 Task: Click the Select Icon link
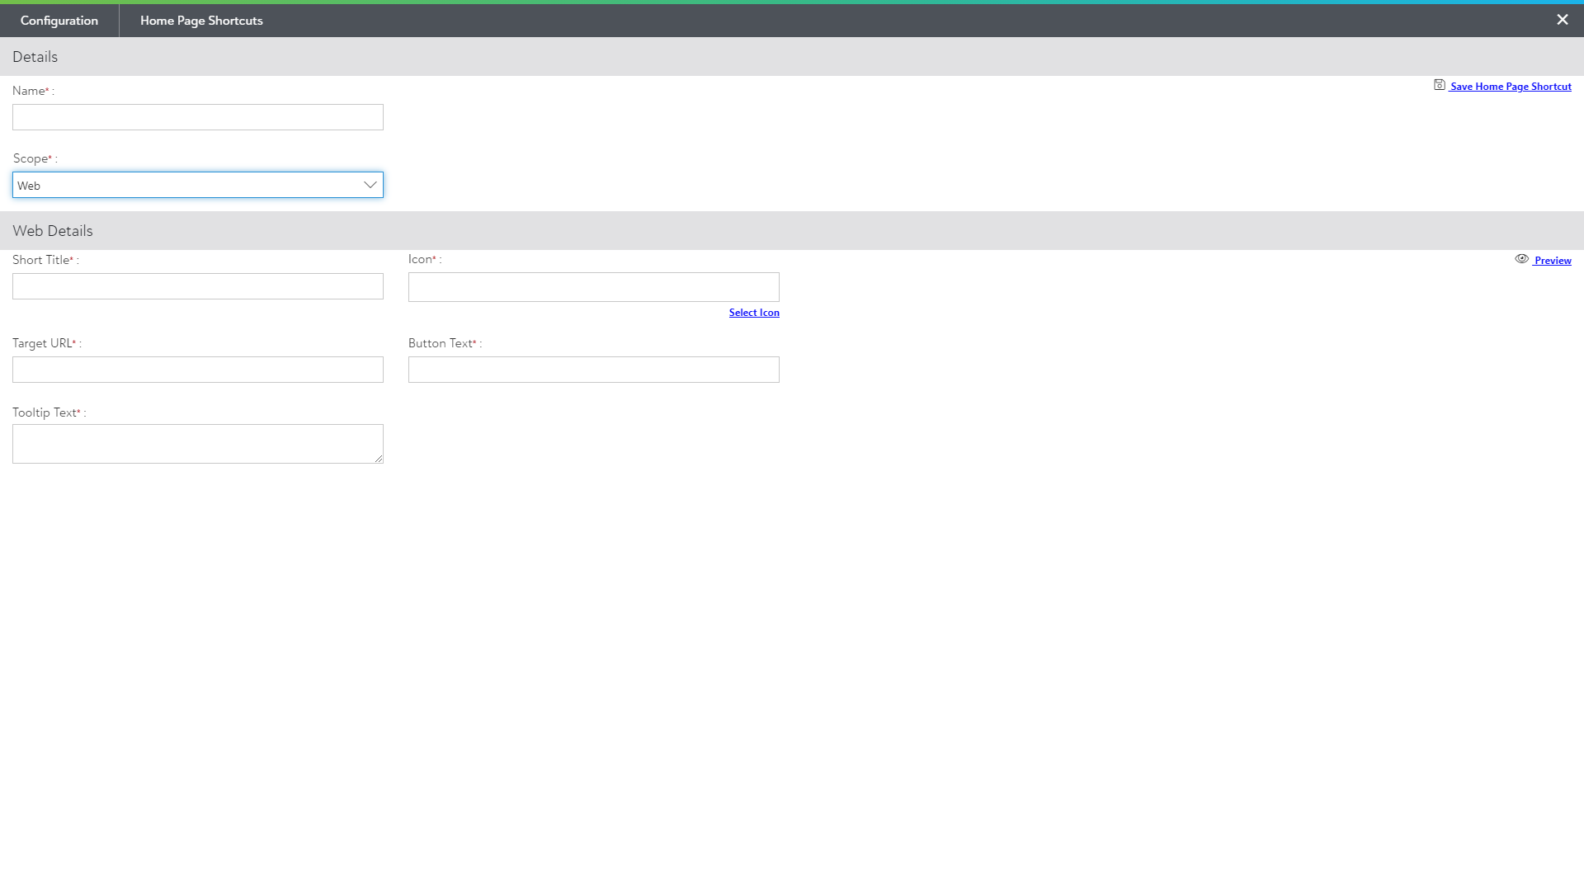click(753, 313)
